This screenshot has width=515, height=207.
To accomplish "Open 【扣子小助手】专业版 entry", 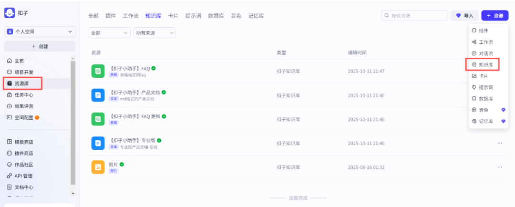I will [x=132, y=141].
